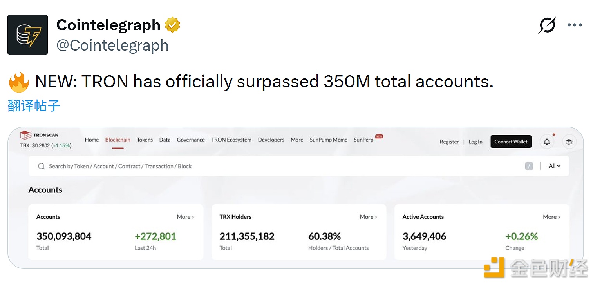Click the Connect Wallet button

click(511, 142)
